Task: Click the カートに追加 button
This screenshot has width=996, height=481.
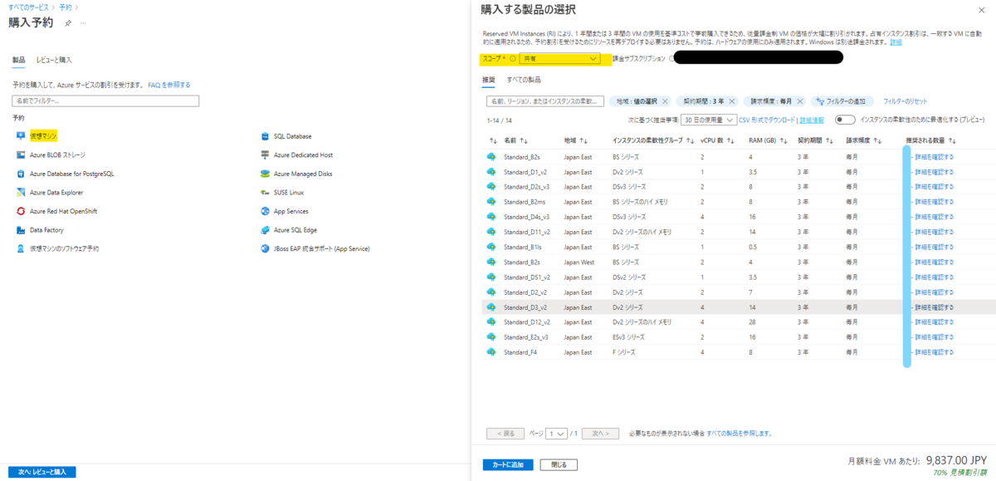Action: click(509, 464)
